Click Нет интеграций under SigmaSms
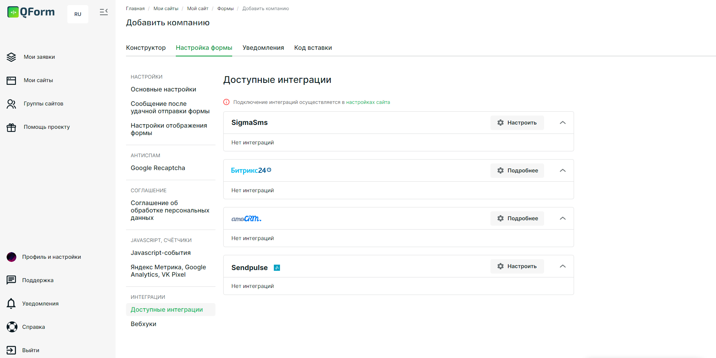This screenshot has width=716, height=358. pos(253,142)
